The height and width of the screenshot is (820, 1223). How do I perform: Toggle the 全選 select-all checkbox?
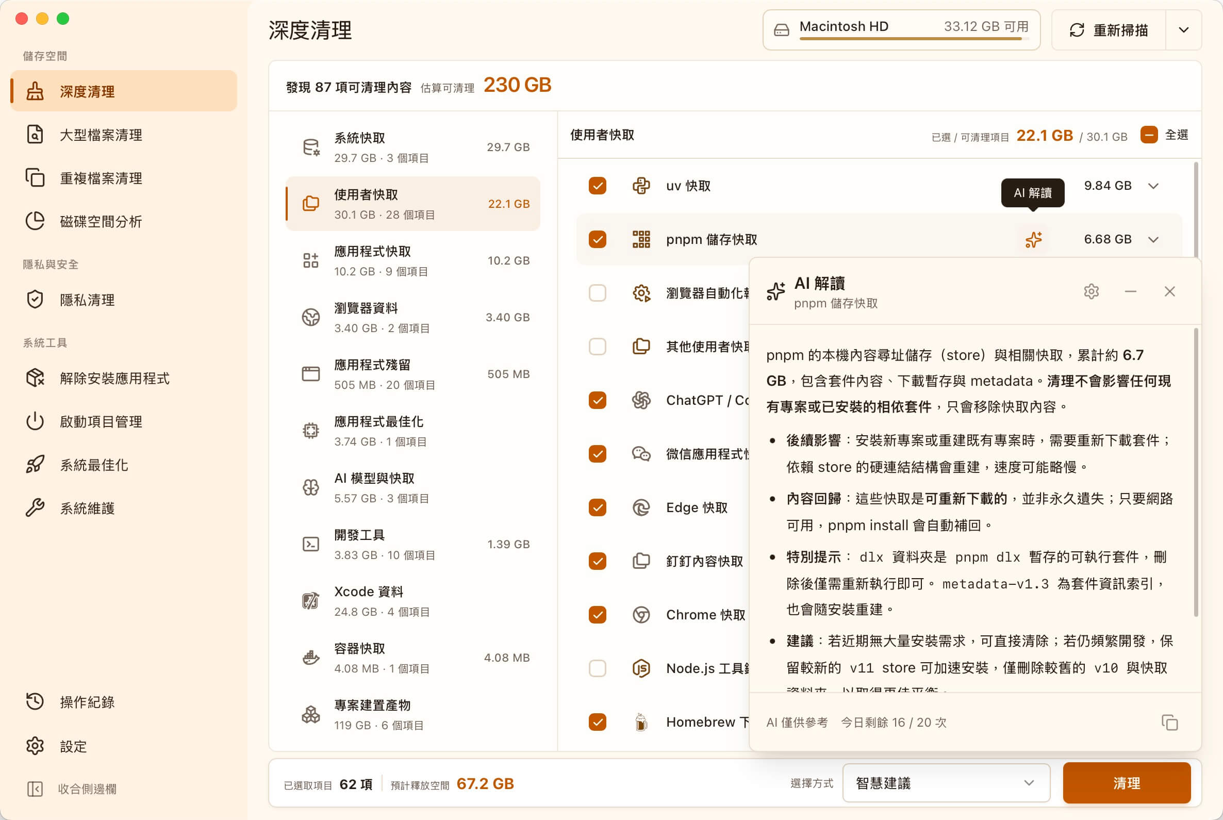1149,135
